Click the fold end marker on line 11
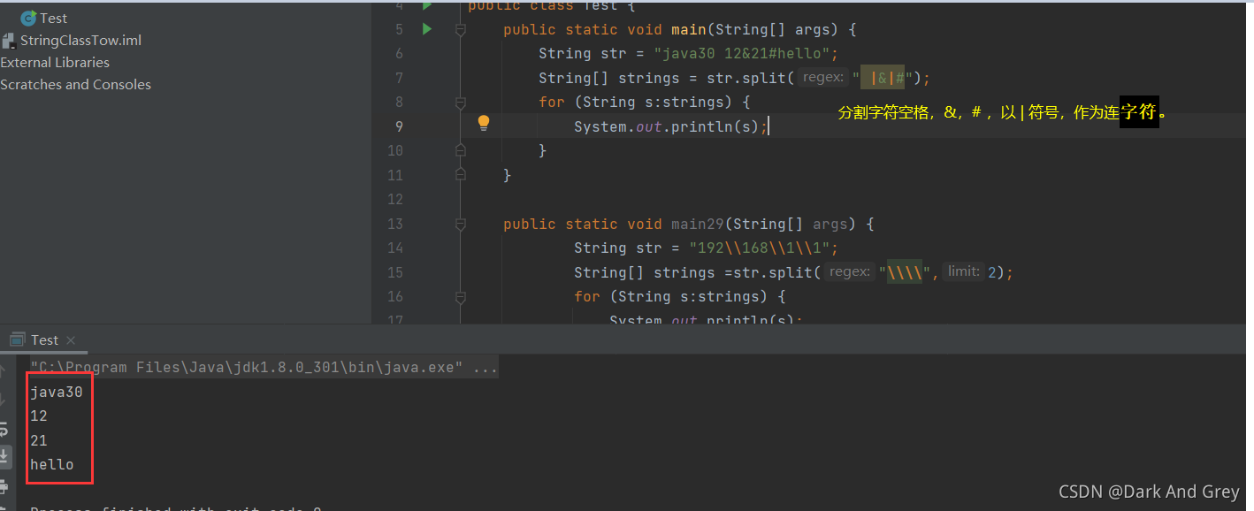 coord(460,175)
